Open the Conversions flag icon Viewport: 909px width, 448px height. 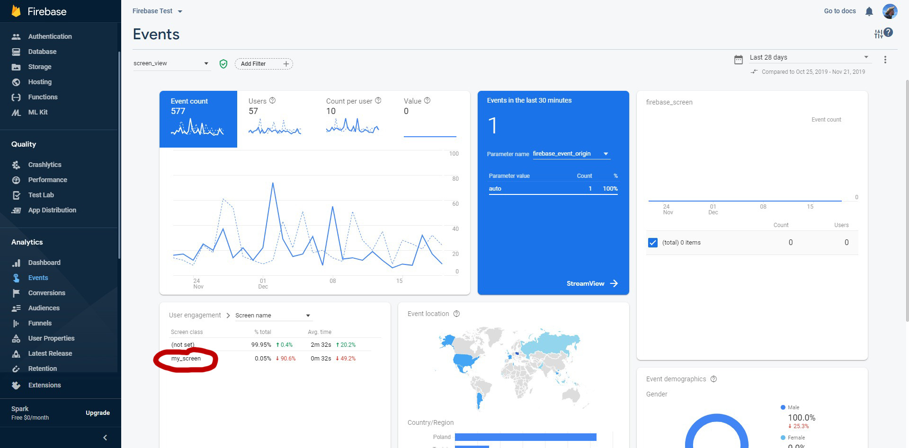tap(16, 293)
